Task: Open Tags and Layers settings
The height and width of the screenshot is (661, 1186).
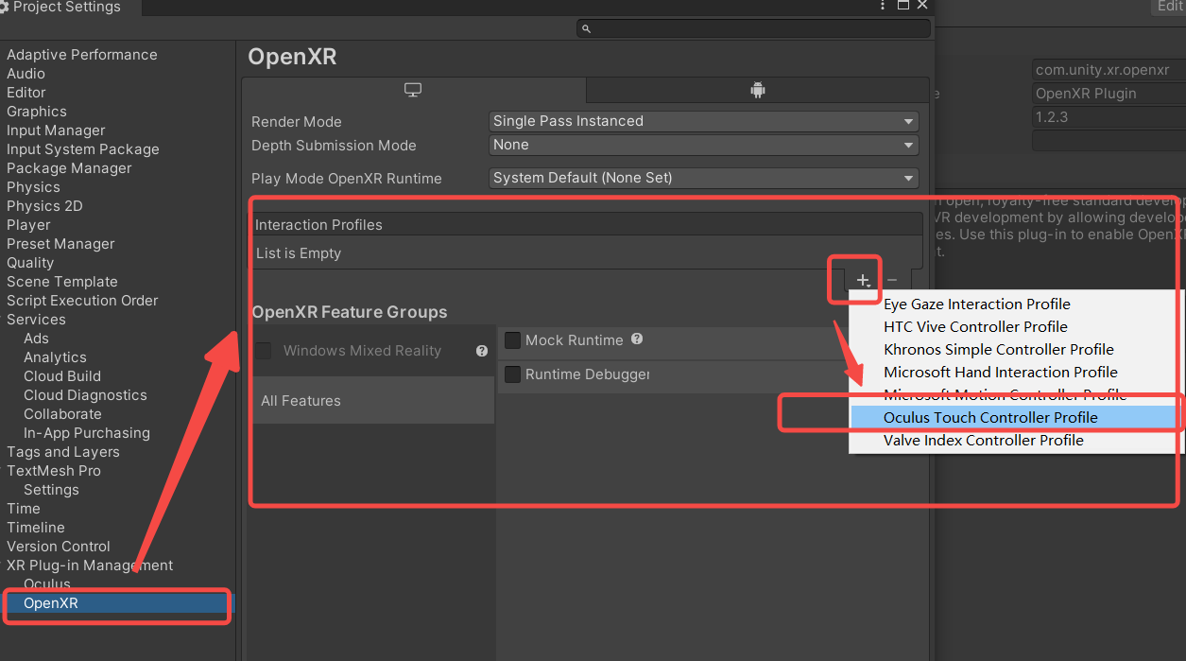Action: 63,452
